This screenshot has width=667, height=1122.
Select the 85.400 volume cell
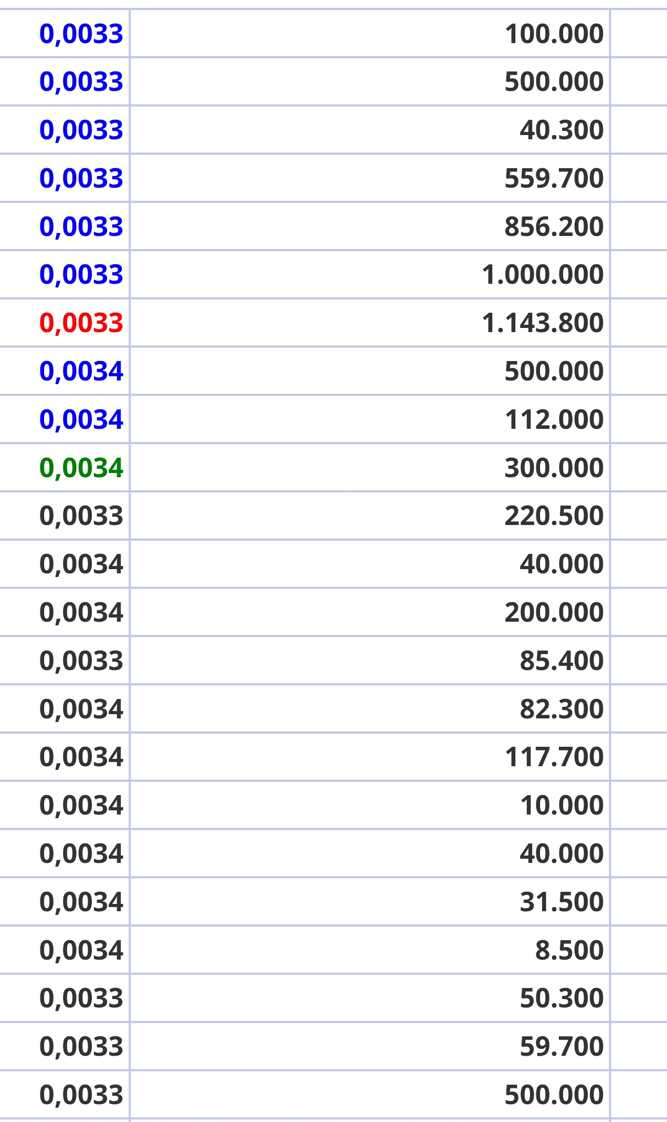370,661
